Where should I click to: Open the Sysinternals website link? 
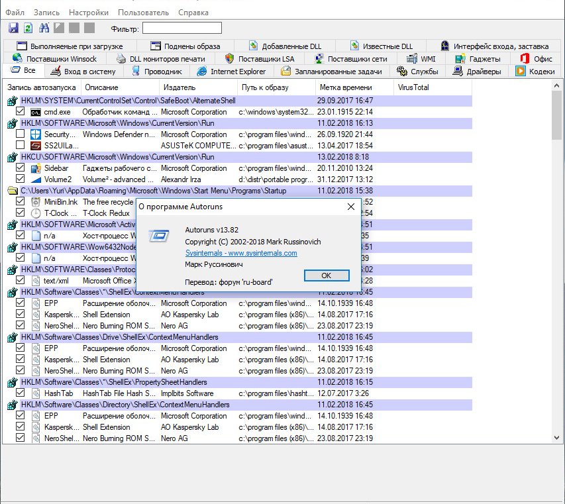point(241,253)
